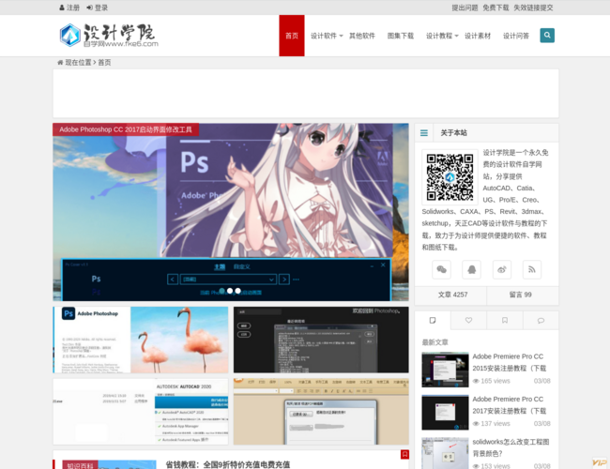The height and width of the screenshot is (469, 610).
Task: Open the Weibo social icon
Action: point(502,269)
